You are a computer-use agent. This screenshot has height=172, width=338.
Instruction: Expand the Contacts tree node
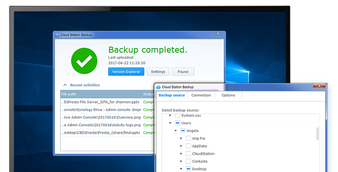(x=181, y=161)
